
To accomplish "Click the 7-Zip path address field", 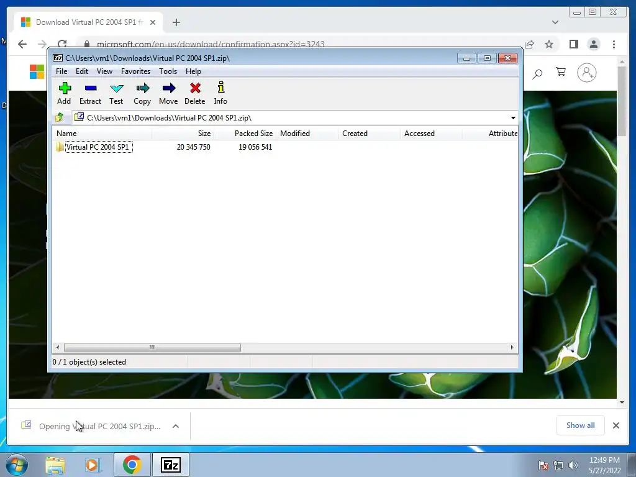I will coord(290,118).
